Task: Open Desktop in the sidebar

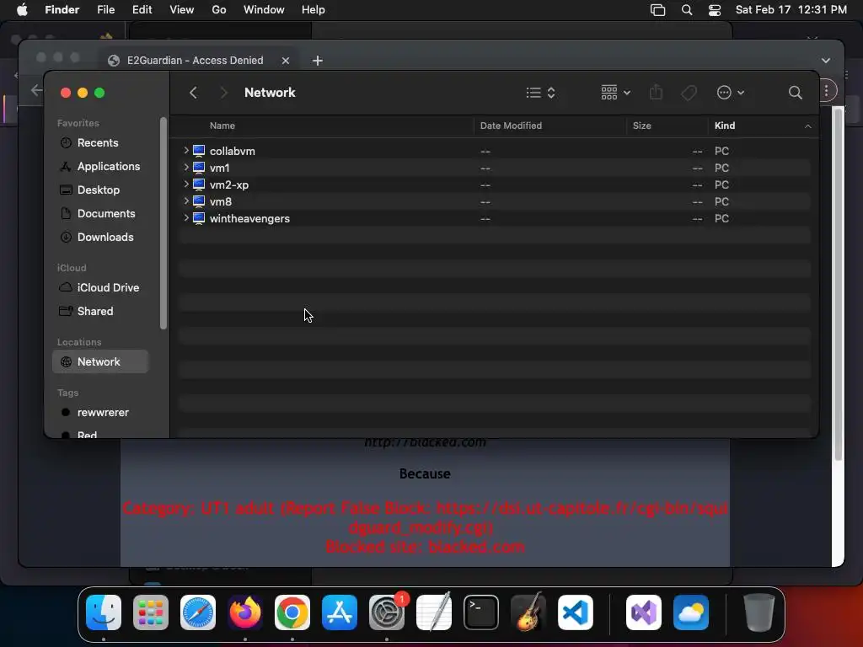Action: [x=100, y=190]
